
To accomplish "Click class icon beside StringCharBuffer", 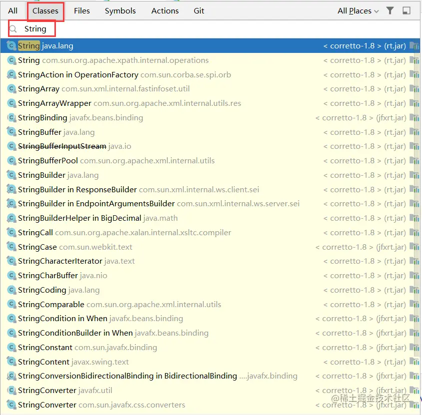I will click(x=11, y=276).
